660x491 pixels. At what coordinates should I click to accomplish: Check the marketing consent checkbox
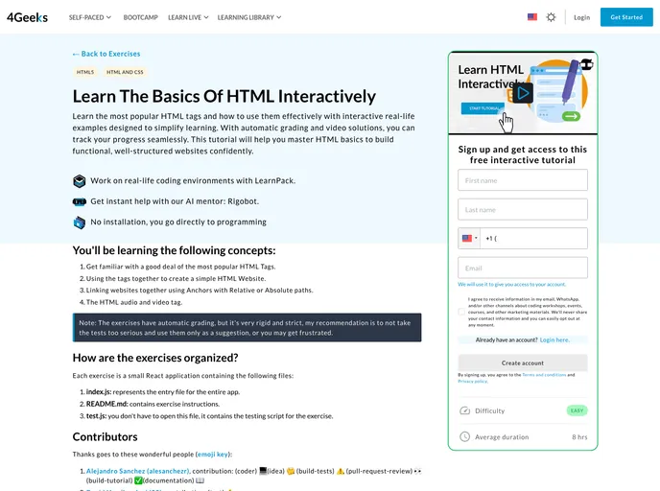click(461, 312)
